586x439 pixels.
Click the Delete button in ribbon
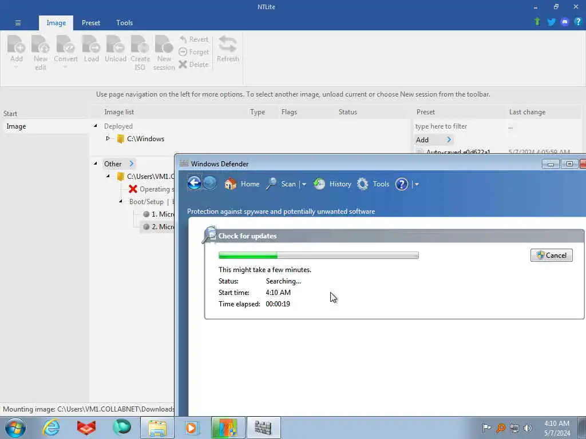click(x=193, y=64)
